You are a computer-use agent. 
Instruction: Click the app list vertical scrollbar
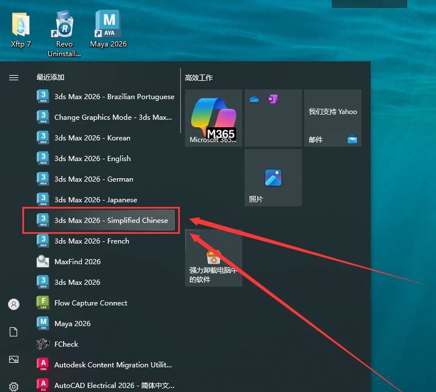(x=180, y=101)
